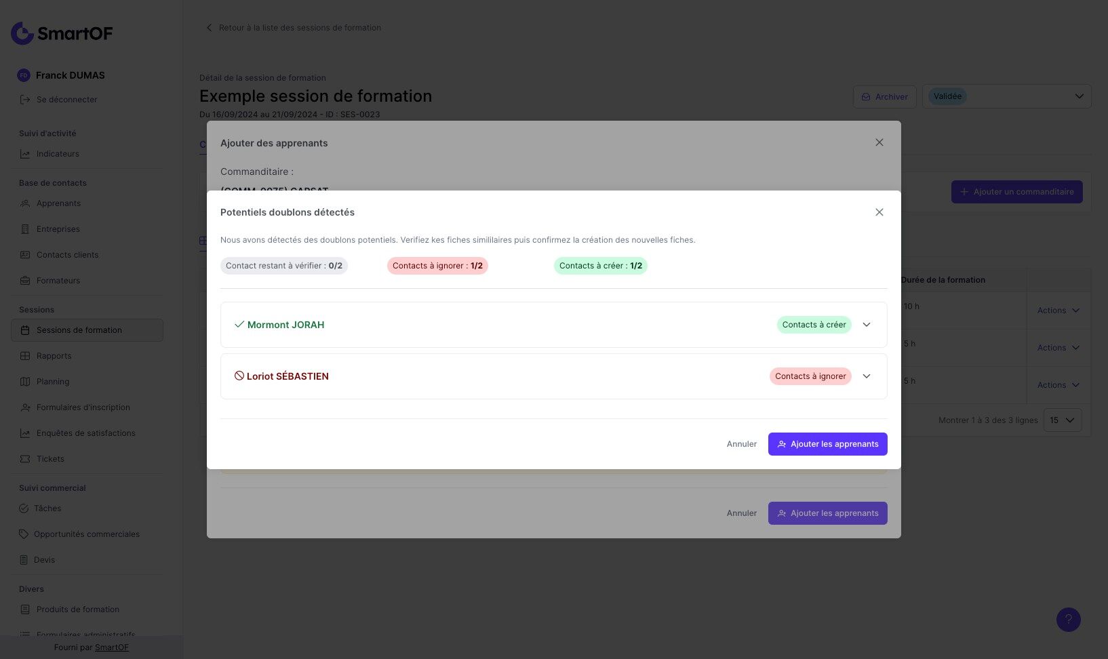Click the SmartOF logo icon
Screen dimensions: 1108x659
(22, 33)
